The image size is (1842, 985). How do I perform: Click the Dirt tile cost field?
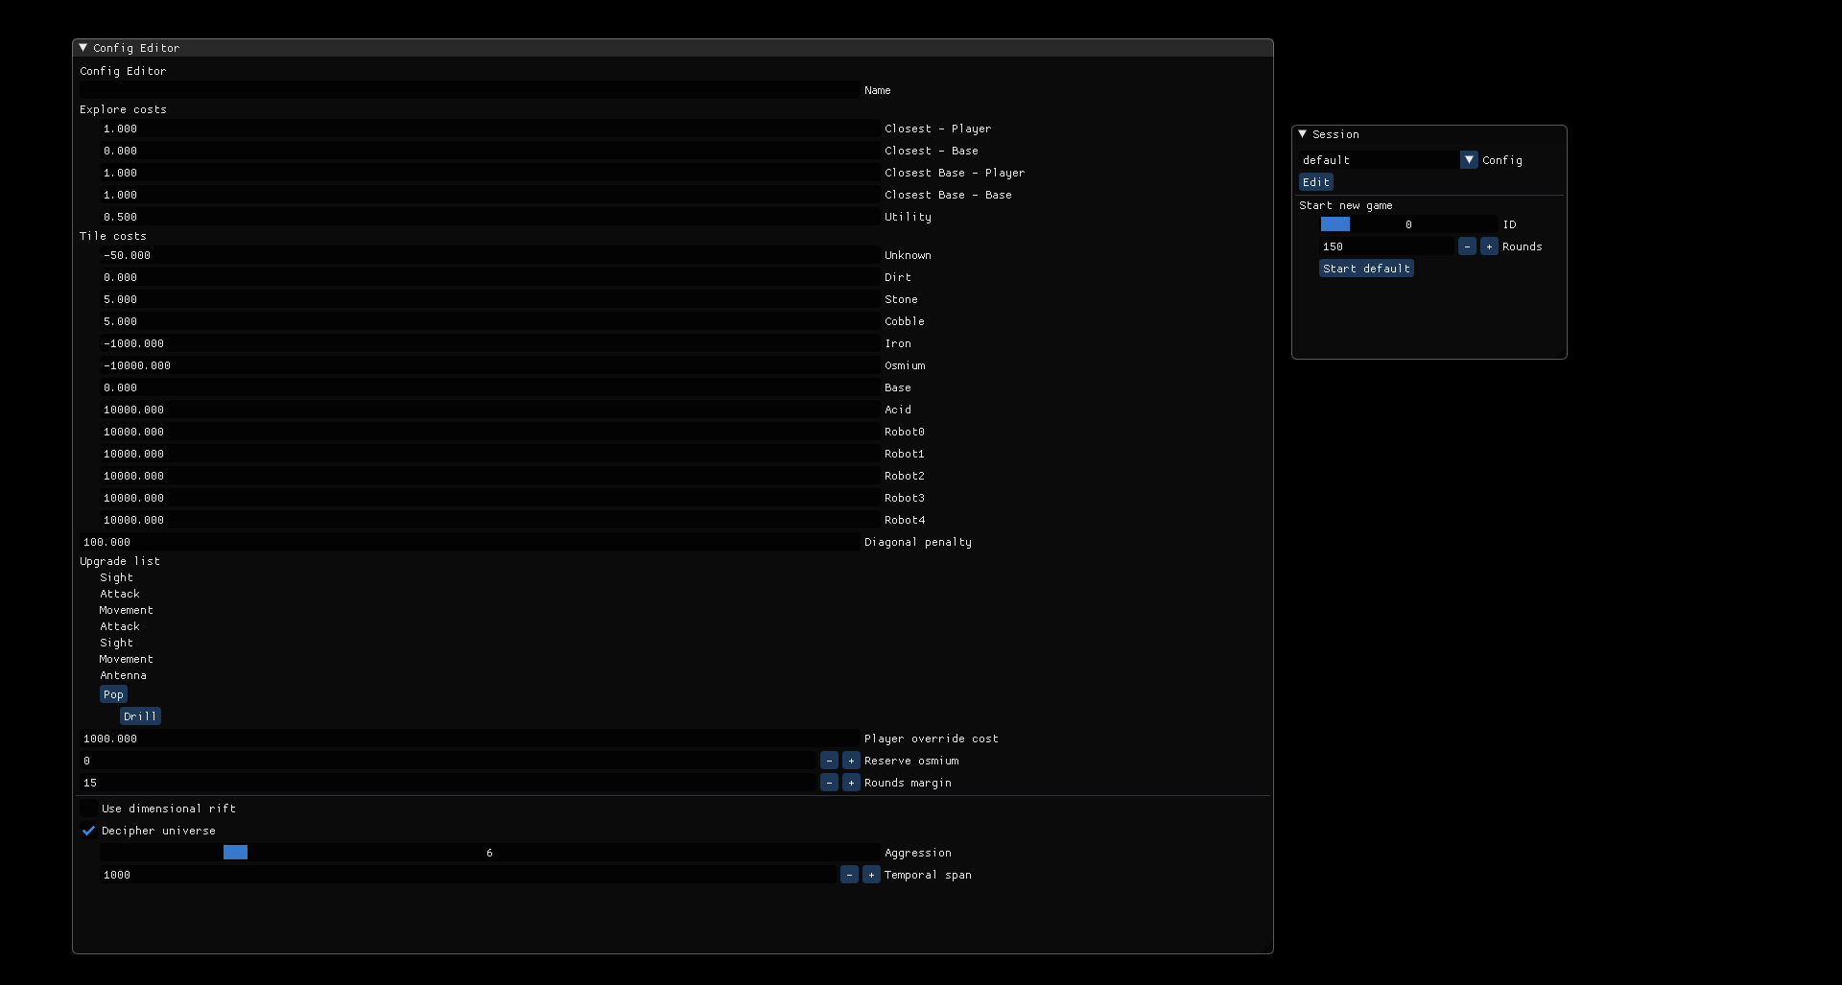(490, 276)
